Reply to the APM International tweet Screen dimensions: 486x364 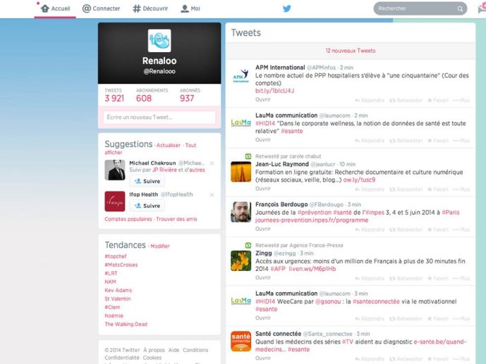pyautogui.click(x=370, y=100)
